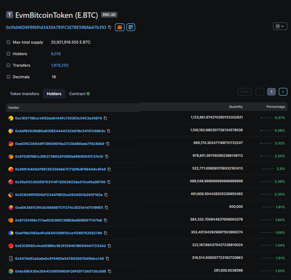
Task: Copy address of holder 0x5CB39ff05D5d
Action: 106,195
